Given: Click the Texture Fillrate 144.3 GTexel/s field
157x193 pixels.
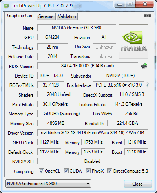Looking at the screenshot, I should point(128,104).
